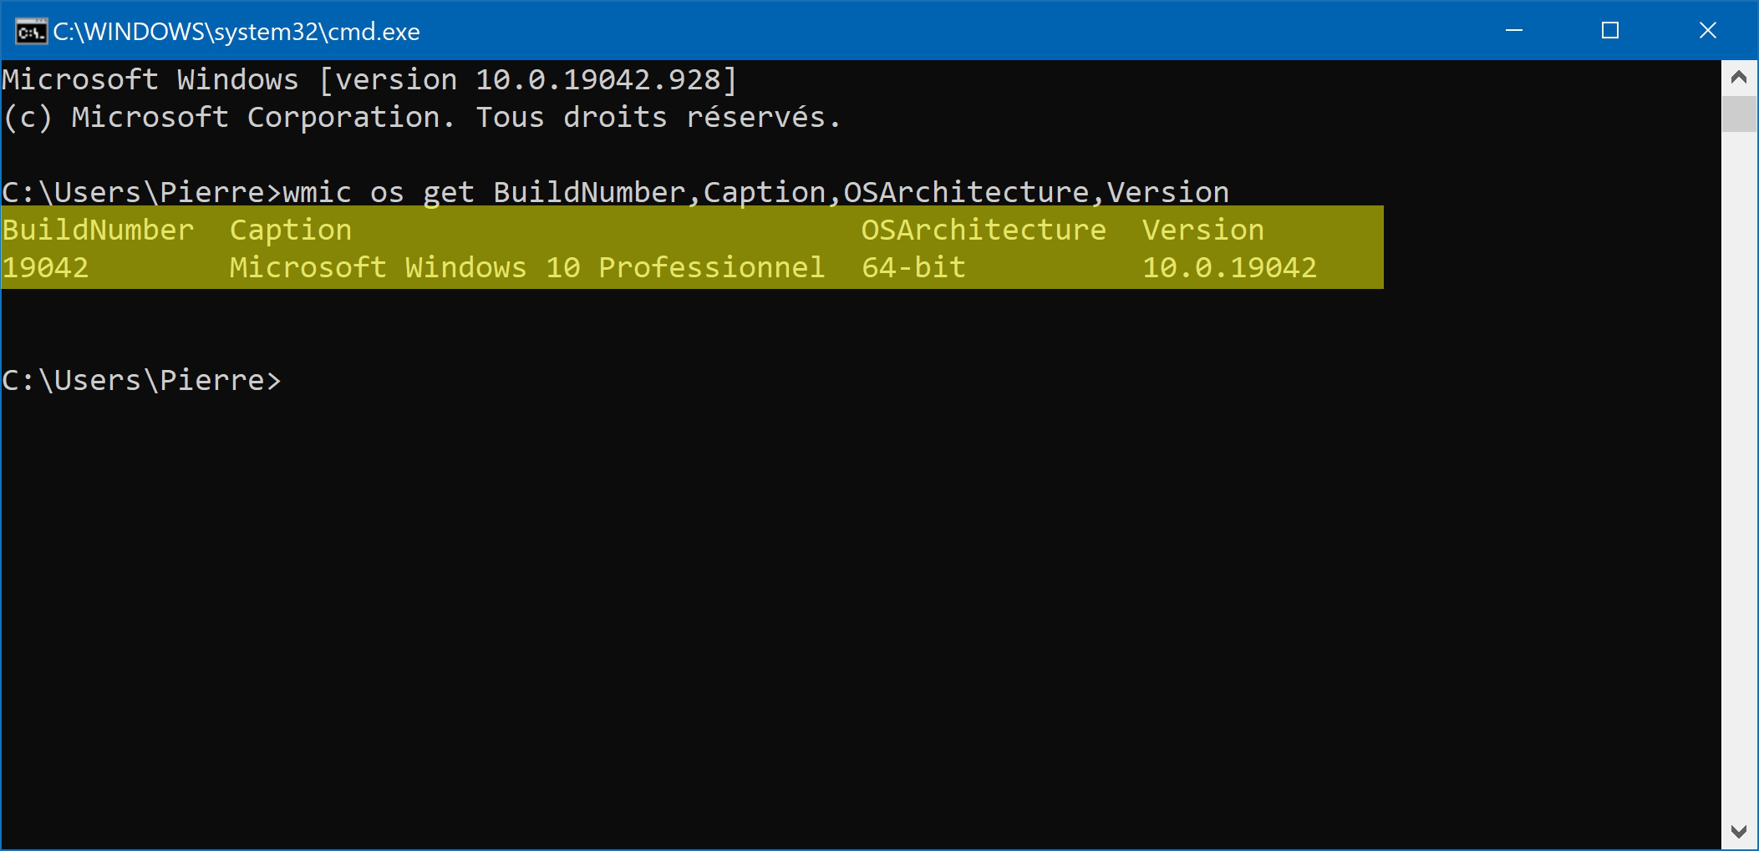Click the build number value 19042
Image resolution: width=1759 pixels, height=851 pixels.
pos(45,267)
